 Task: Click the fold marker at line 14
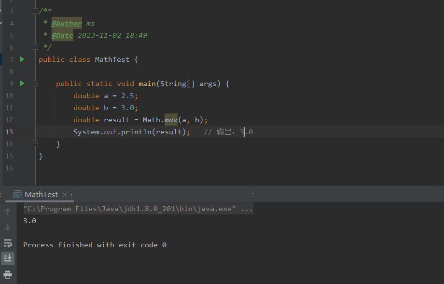pos(35,143)
